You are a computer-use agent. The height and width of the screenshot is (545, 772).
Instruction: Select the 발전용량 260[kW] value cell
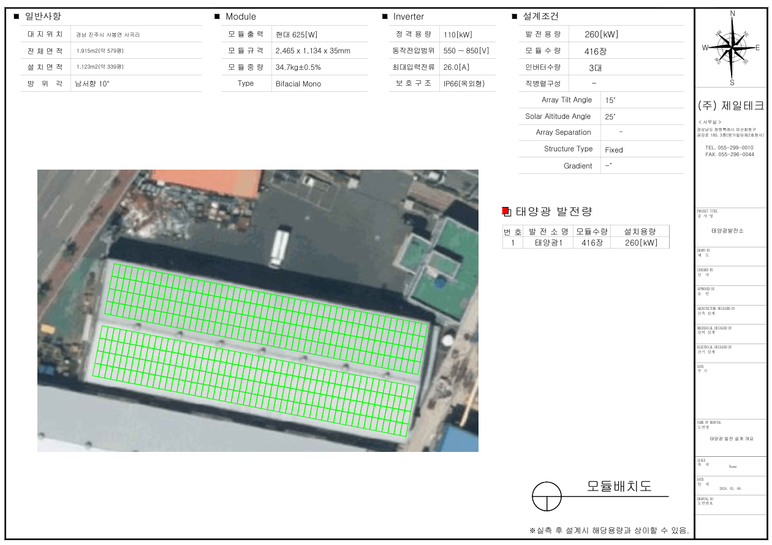(601, 34)
